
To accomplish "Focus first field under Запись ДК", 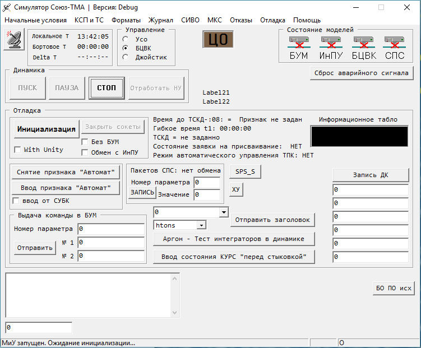I will [x=371, y=190].
